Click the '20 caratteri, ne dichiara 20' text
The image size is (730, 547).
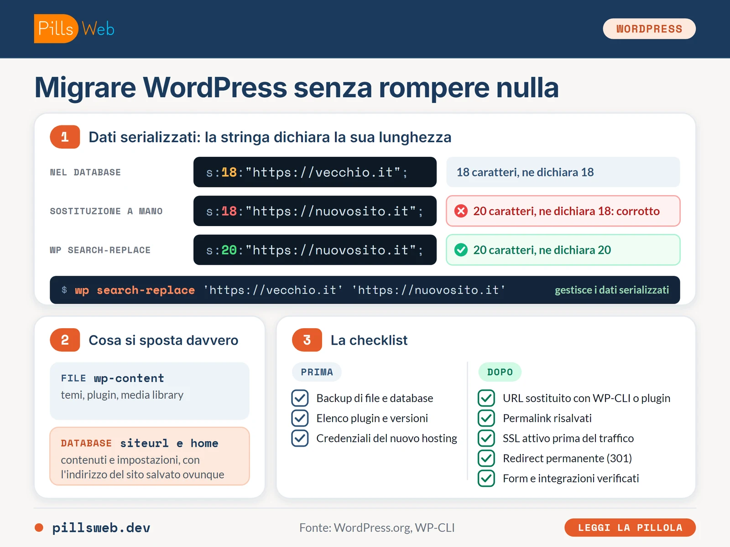[x=542, y=250]
